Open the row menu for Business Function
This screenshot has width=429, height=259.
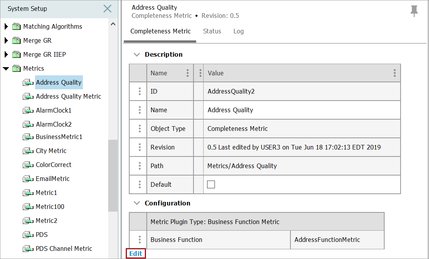pyautogui.click(x=139, y=240)
